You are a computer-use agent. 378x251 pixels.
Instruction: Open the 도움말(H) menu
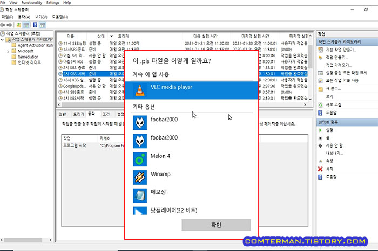click(60, 17)
